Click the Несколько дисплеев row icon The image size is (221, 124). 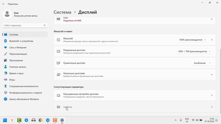58,74
